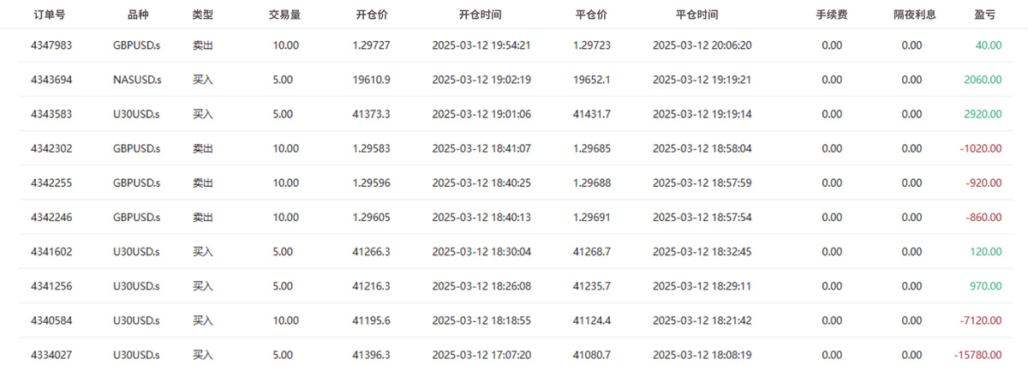Select order number 4347983
This screenshot has width=1028, height=371.
(x=51, y=45)
